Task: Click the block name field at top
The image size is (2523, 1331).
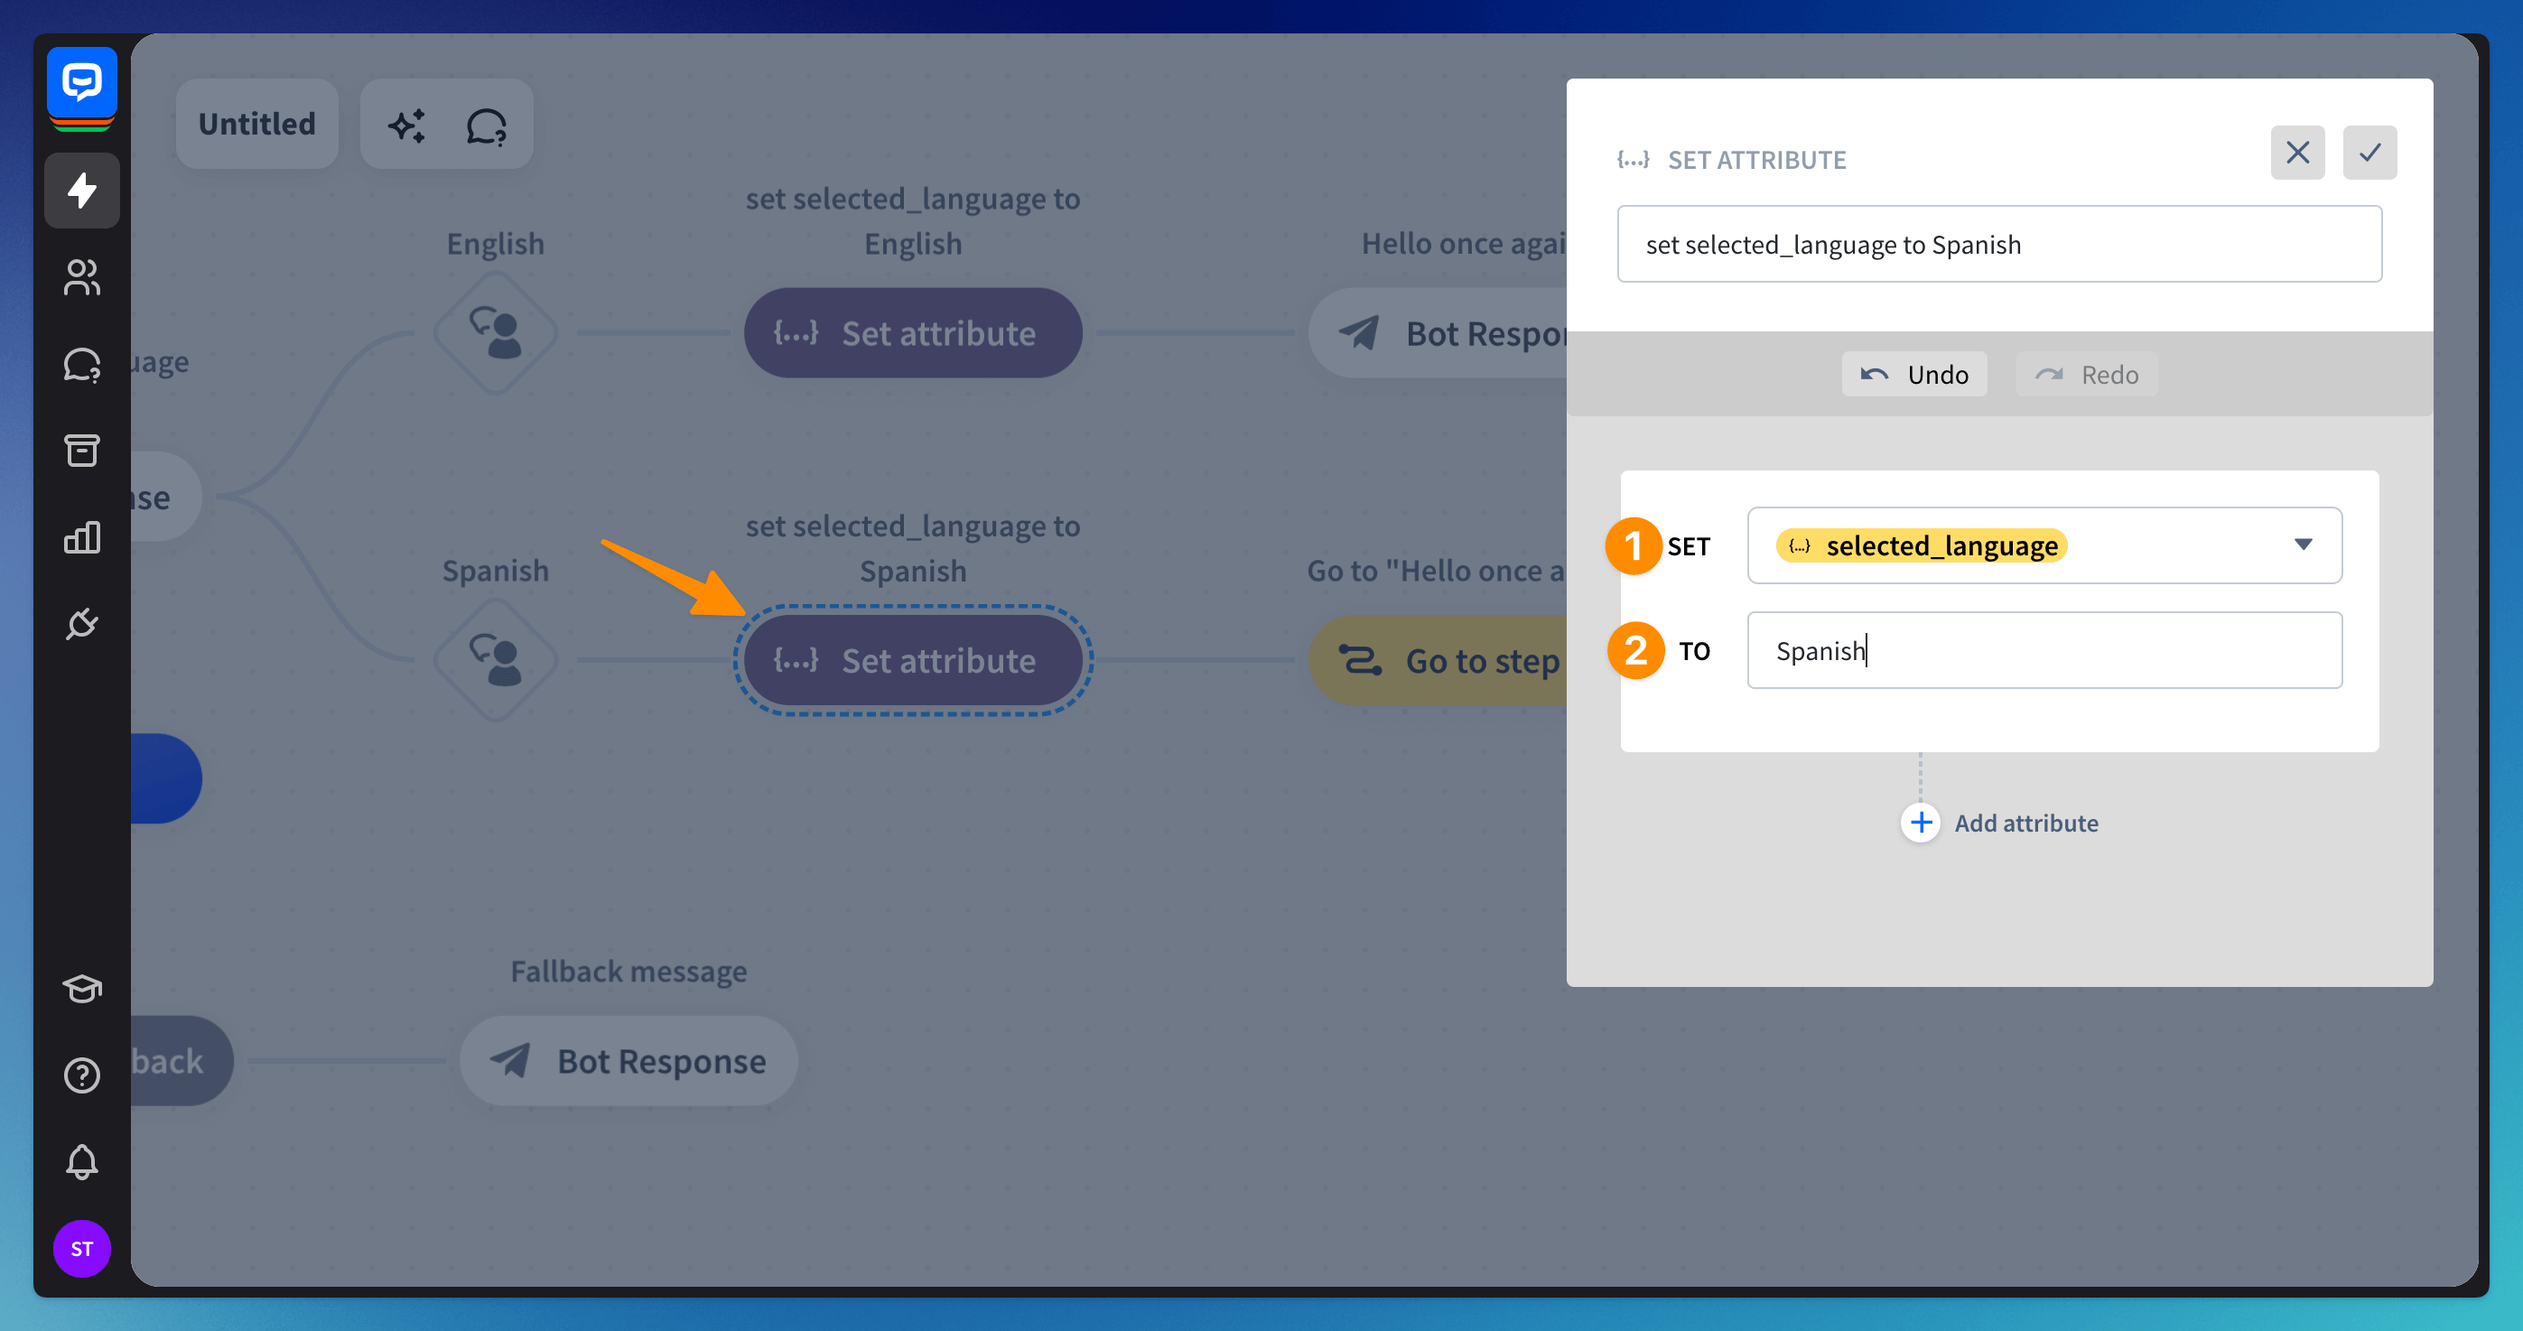Action: 1998,244
